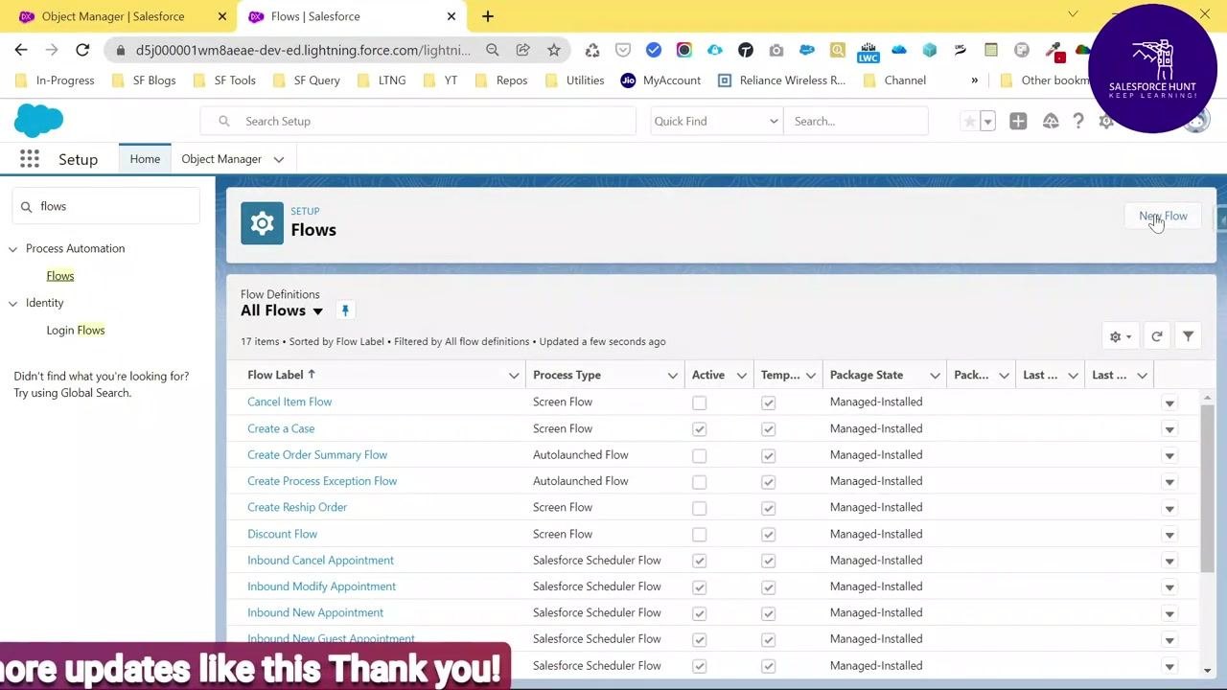Reload the browser page

(x=82, y=50)
